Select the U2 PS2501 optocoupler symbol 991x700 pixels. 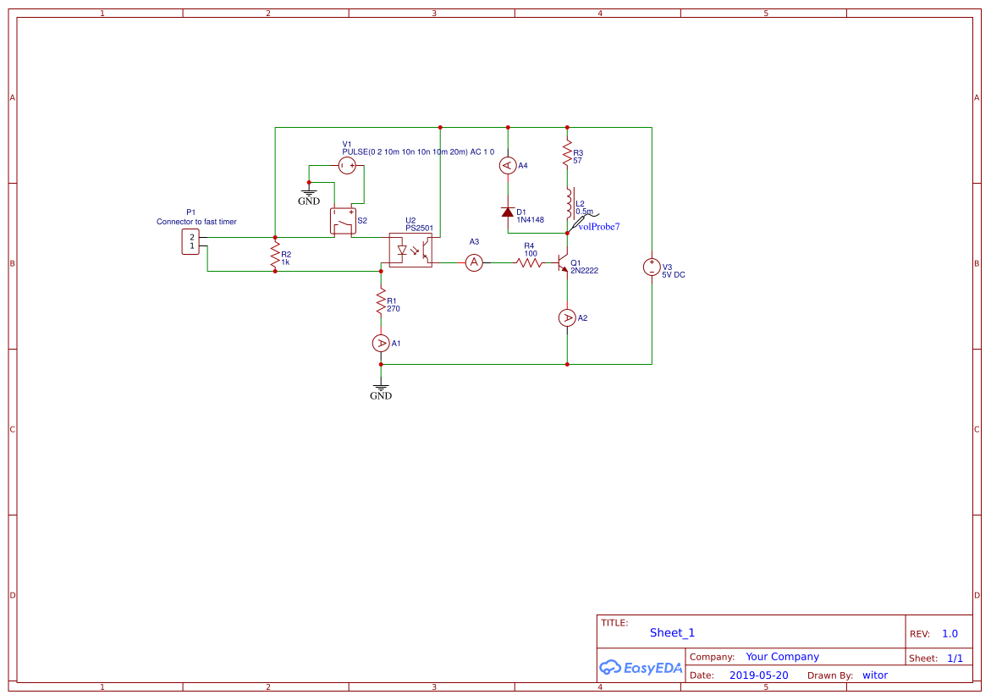[410, 251]
